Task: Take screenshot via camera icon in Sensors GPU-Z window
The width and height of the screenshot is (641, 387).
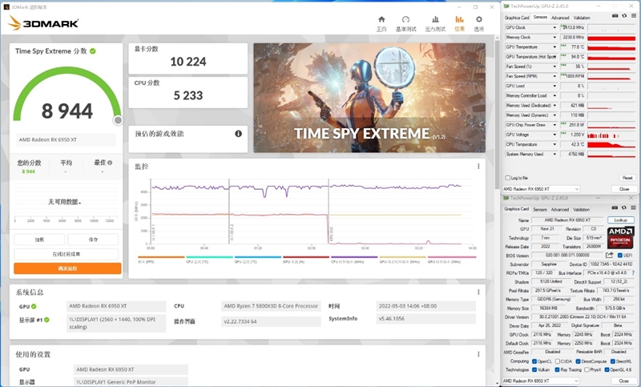Action: tap(615, 16)
